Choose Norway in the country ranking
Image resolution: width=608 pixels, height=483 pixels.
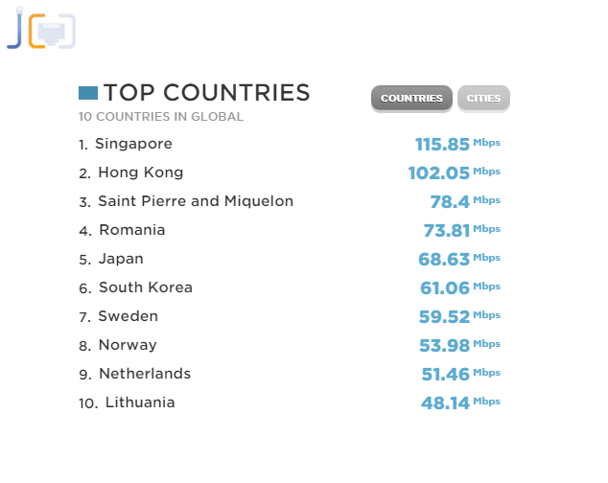pyautogui.click(x=128, y=345)
